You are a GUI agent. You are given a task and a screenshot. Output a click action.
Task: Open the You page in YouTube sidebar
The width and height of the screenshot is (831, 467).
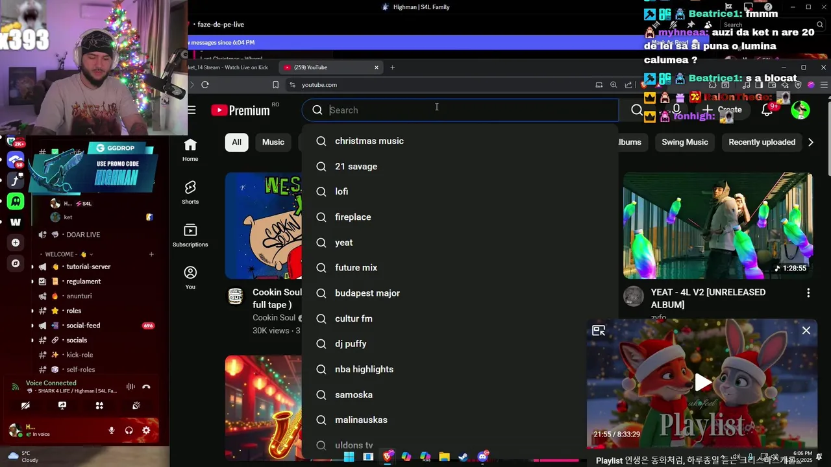coord(190,278)
